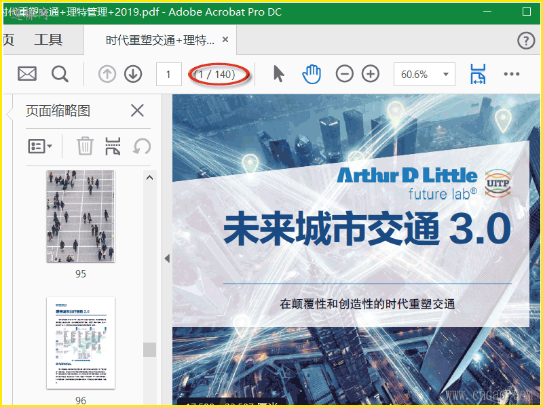Click the fit-width scrolling page icon

[x=478, y=74]
